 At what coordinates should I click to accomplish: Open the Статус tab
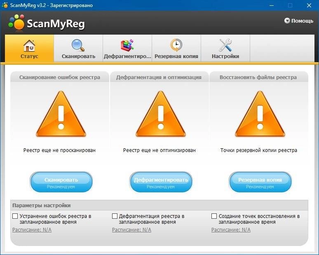pos(29,48)
